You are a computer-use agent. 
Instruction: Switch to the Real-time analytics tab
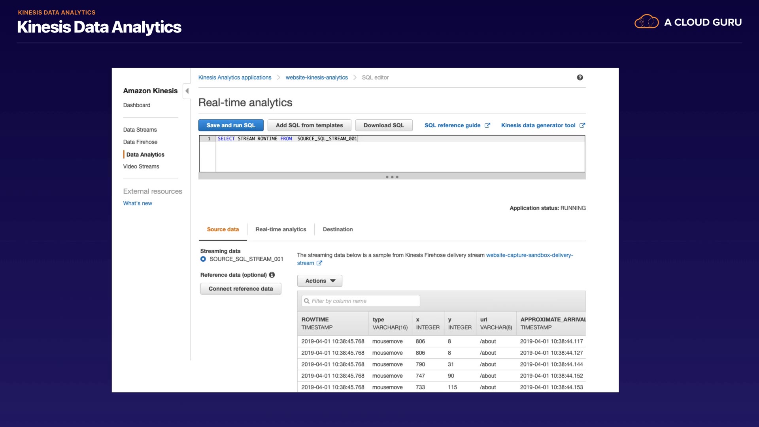point(281,229)
